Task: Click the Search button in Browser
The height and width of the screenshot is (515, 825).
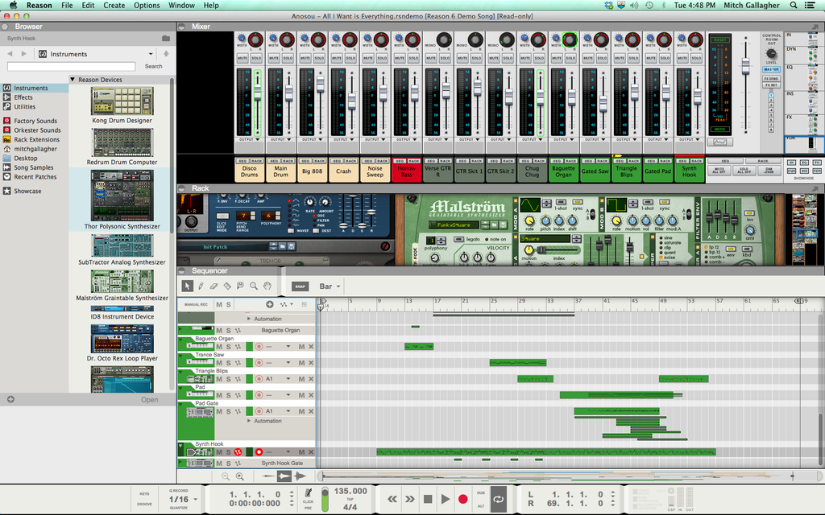Action: [153, 66]
